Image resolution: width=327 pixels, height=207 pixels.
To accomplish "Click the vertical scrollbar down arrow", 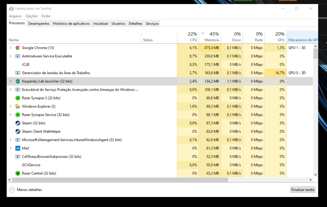I will (x=316, y=175).
